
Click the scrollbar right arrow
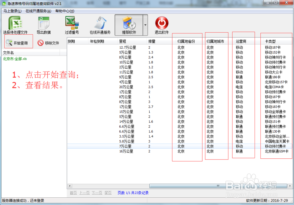point(290,186)
